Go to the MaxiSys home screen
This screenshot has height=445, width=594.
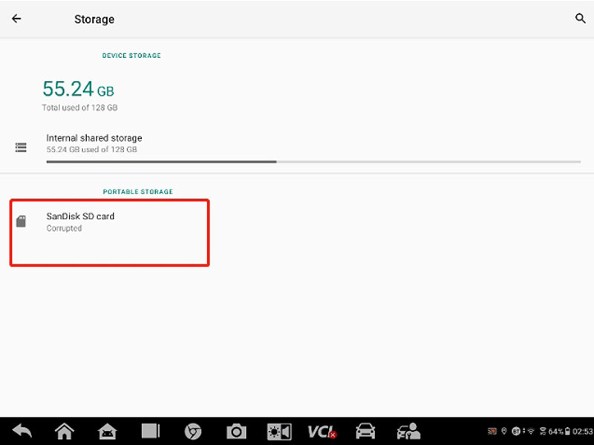click(x=65, y=431)
